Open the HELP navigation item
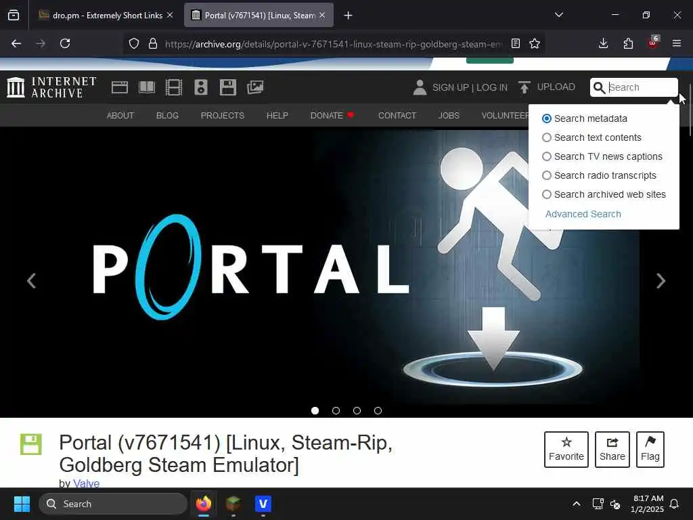The width and height of the screenshot is (693, 520). tap(277, 115)
